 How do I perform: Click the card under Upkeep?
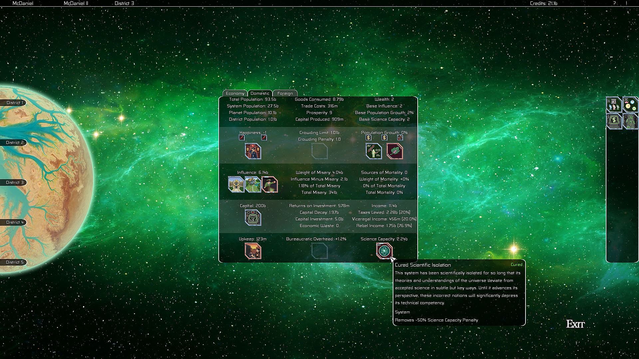[x=253, y=251]
